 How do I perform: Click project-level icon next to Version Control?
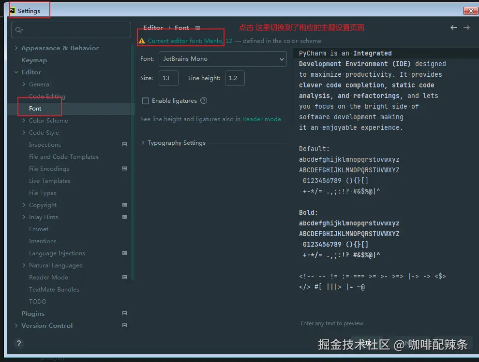pos(125,325)
